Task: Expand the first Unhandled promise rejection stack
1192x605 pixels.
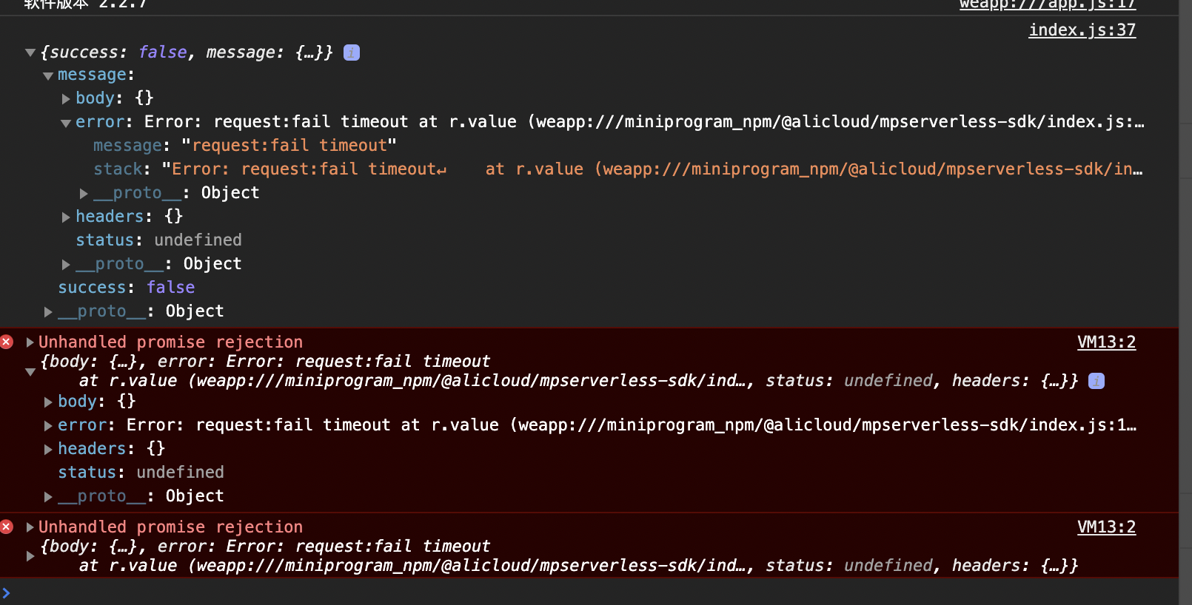Action: 30,342
